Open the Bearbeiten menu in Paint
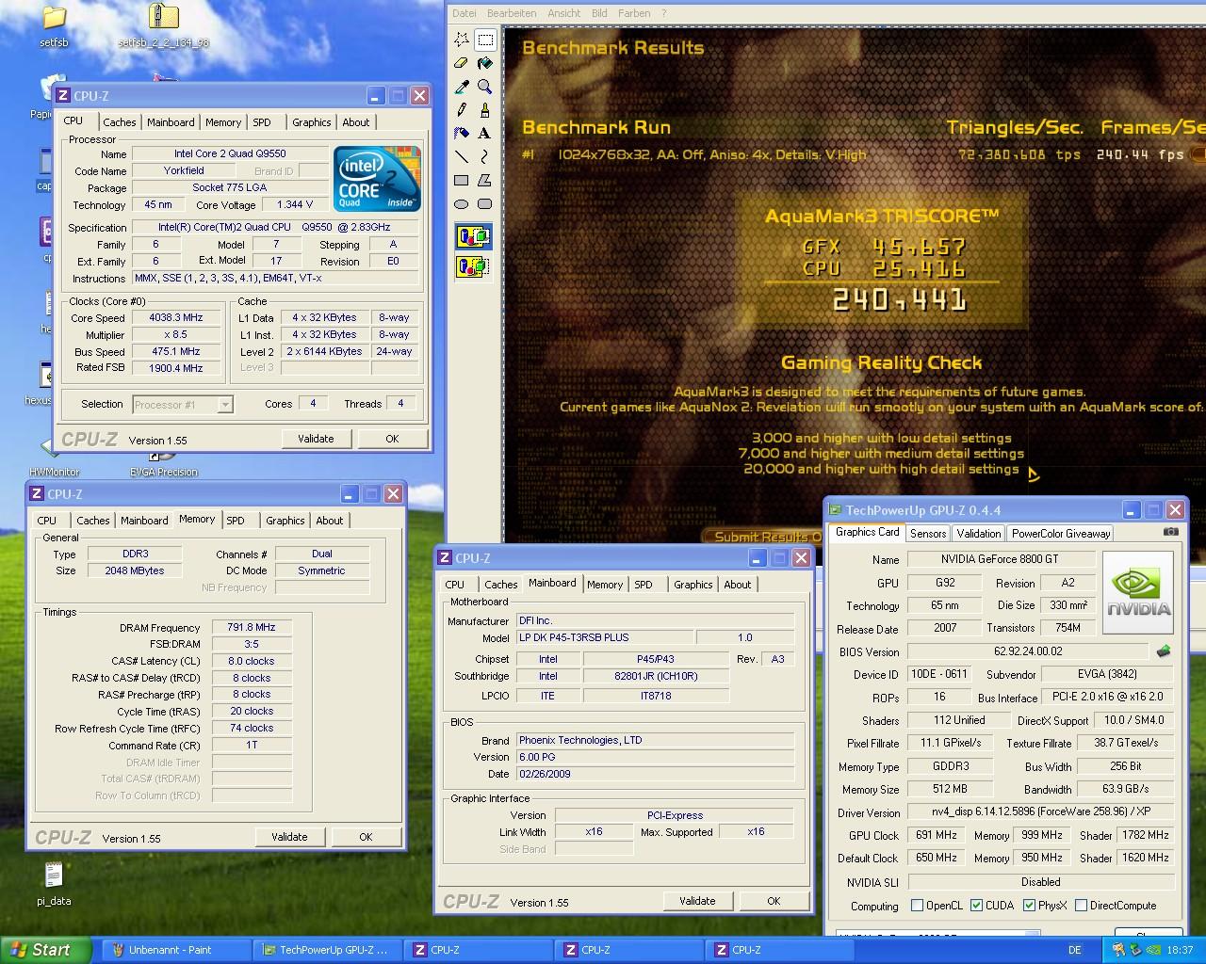Viewport: 1206px width, 964px height. [512, 13]
